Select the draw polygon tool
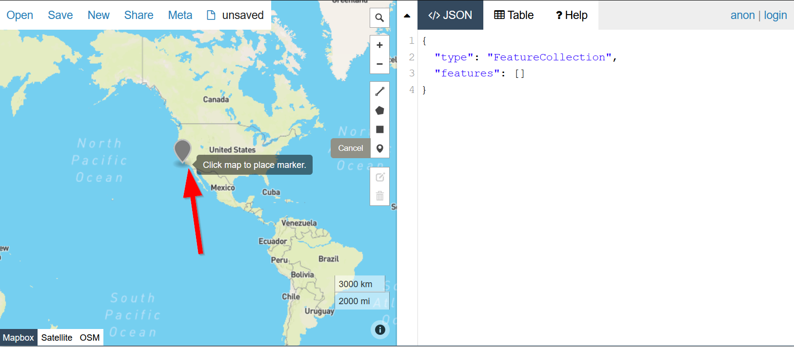The height and width of the screenshot is (347, 794). click(x=379, y=110)
